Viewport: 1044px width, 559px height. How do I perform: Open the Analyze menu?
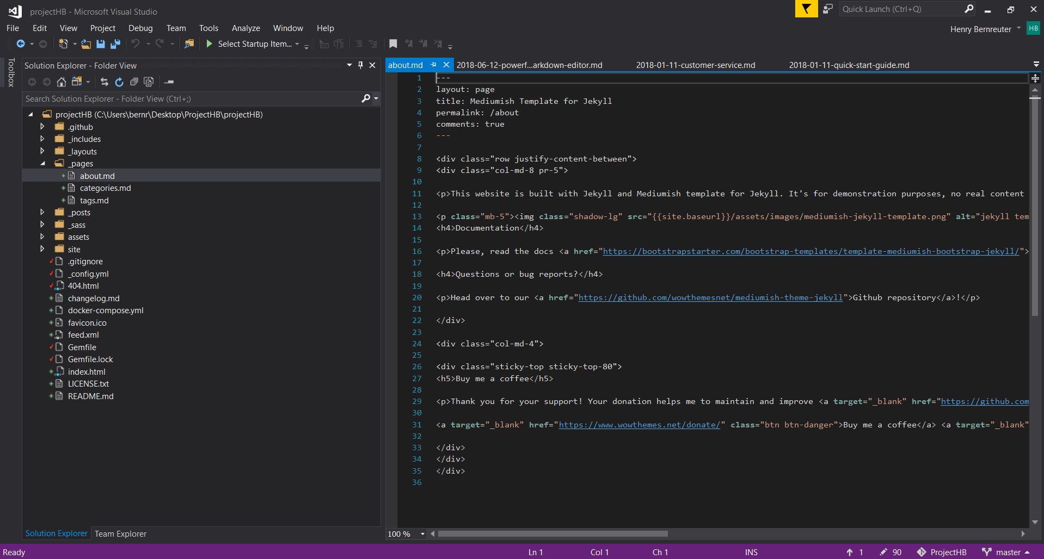pyautogui.click(x=246, y=28)
